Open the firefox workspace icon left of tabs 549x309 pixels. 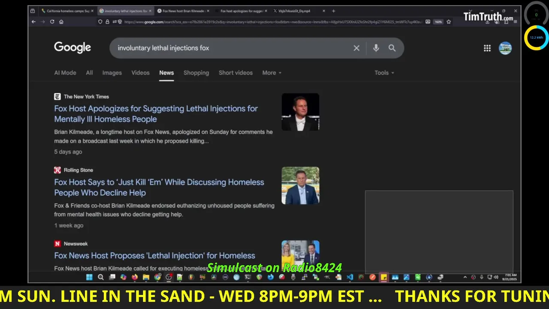(x=33, y=11)
